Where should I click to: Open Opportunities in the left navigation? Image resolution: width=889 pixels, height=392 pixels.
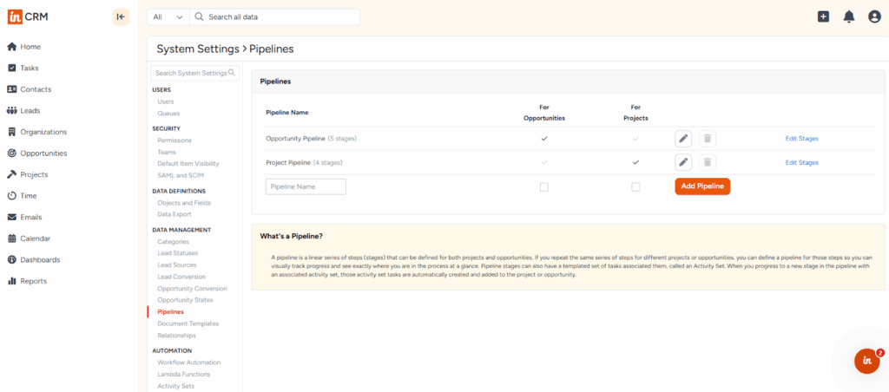43,154
